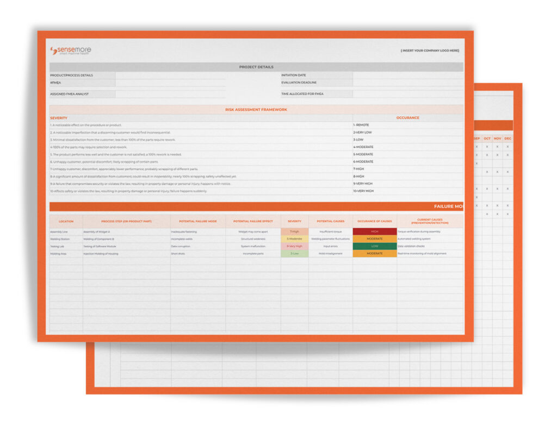Toggle the X under DEC in the top row
This screenshot has width=557, height=445.
pyautogui.click(x=508, y=146)
